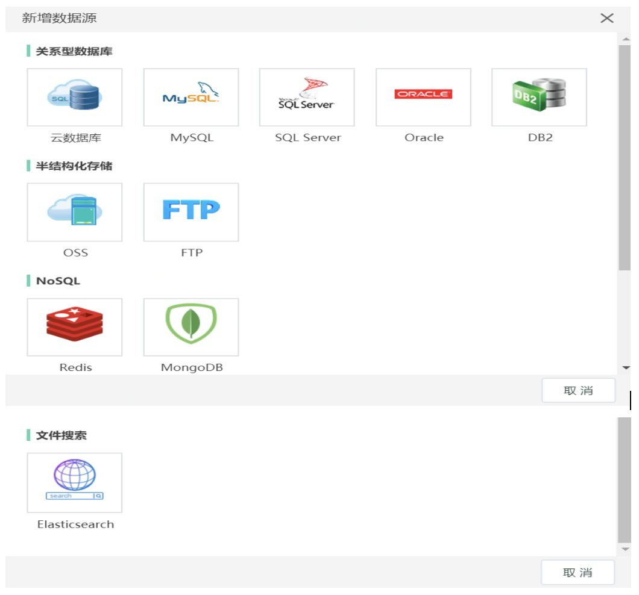Click the upper panel's vertical scrollbar thumb

pyautogui.click(x=625, y=158)
